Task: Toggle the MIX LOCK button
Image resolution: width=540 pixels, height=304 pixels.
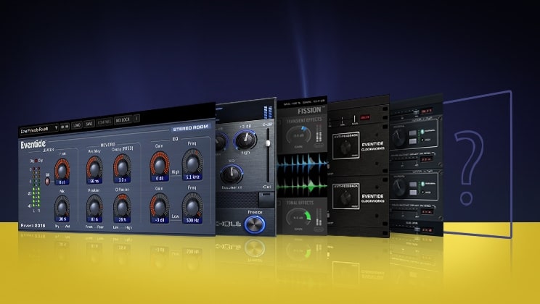Action: pyautogui.click(x=123, y=120)
